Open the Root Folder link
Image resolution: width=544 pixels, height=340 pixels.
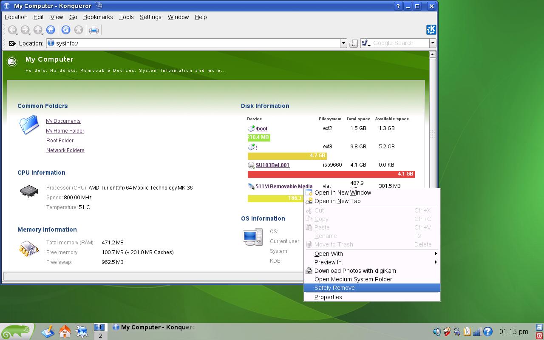(60, 141)
